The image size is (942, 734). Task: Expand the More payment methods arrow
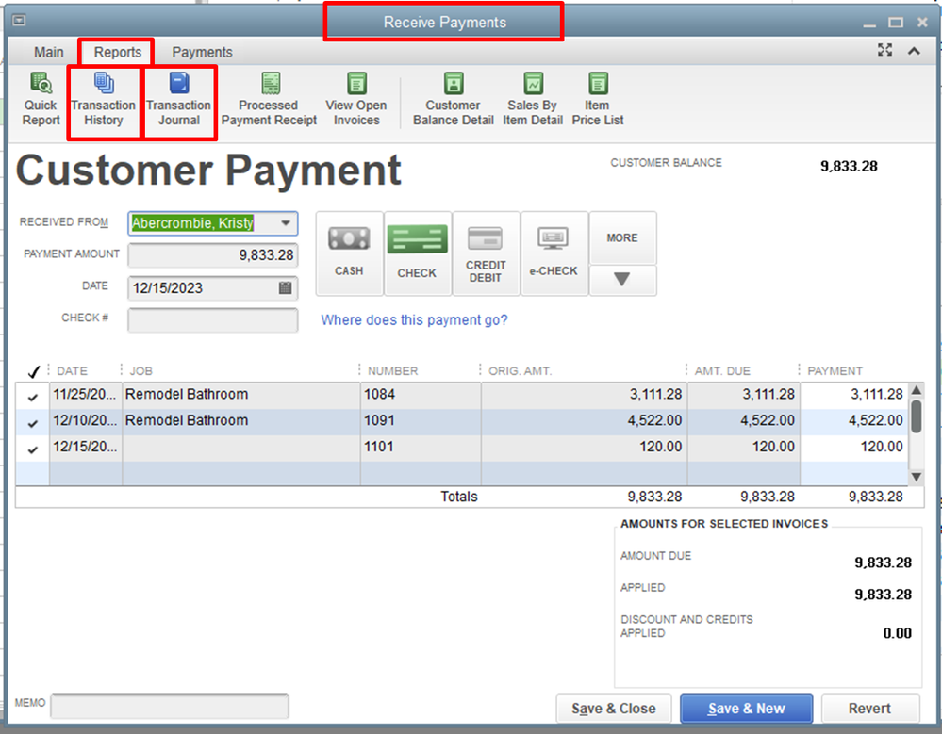pos(622,279)
